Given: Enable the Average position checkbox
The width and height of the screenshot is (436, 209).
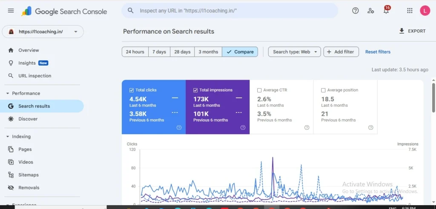Looking at the screenshot, I should coord(324,90).
